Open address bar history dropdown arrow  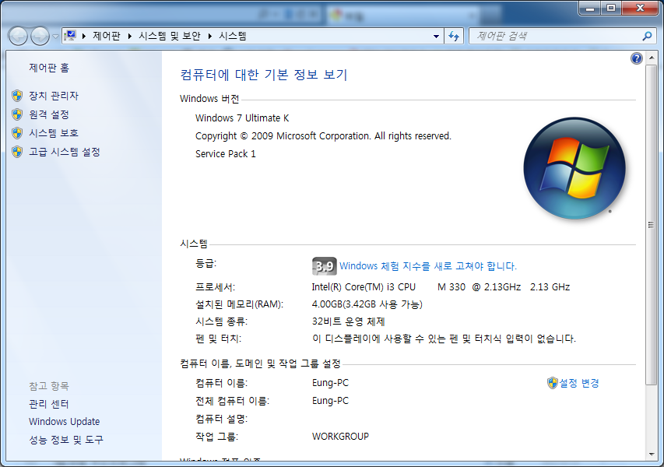[x=436, y=37]
